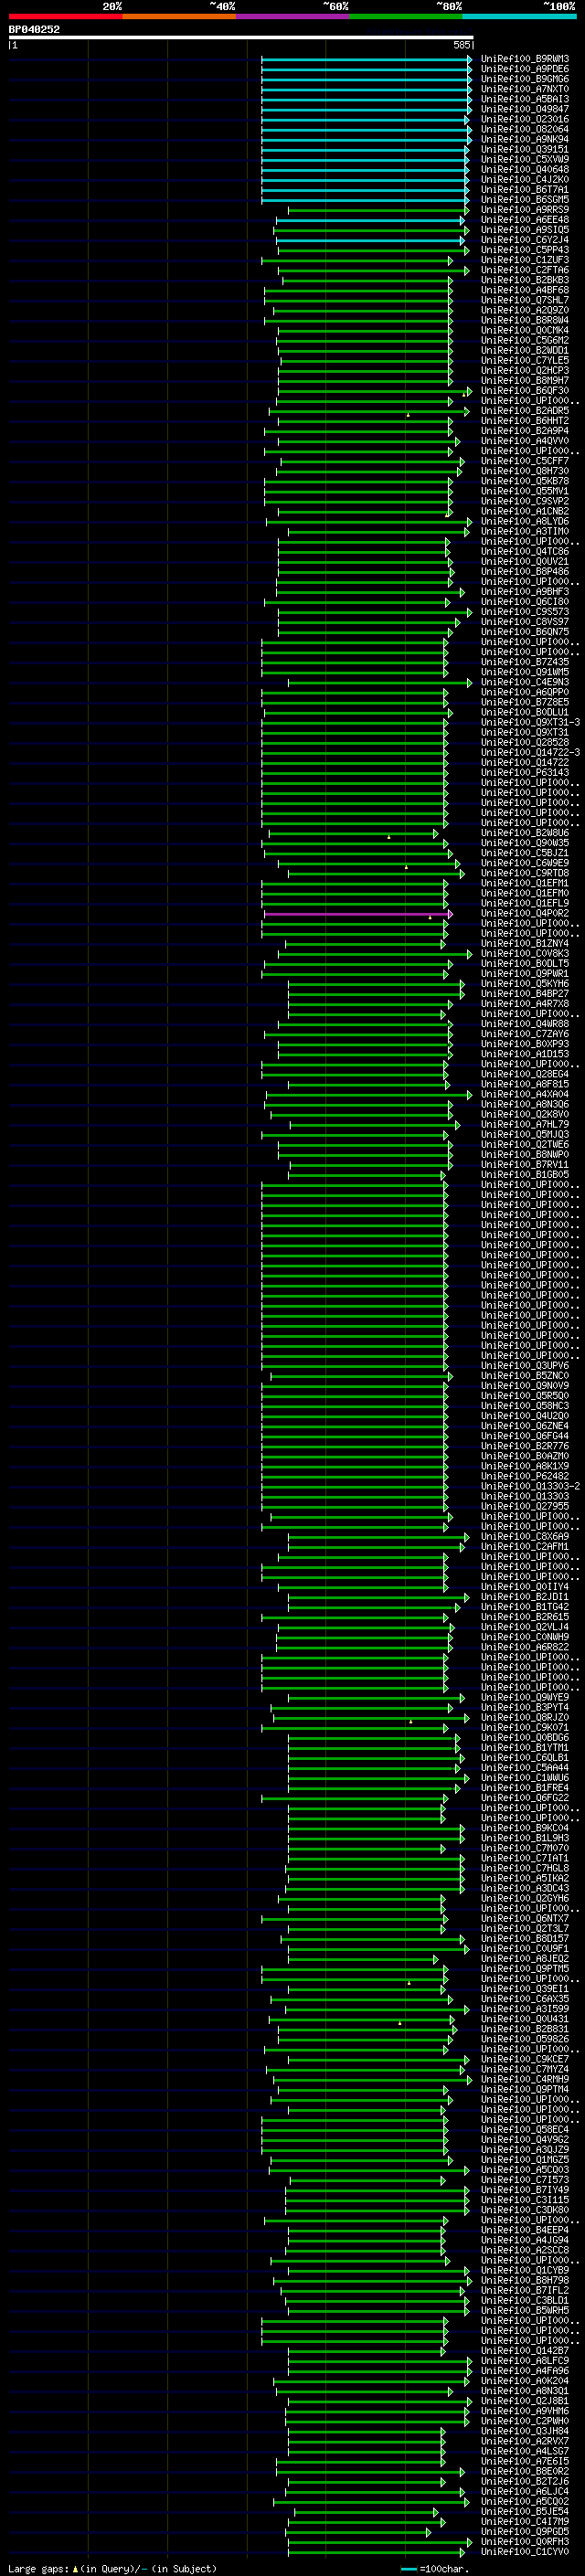Click the UniRef100_C9RTD8 label
The width and height of the screenshot is (585, 2576).
coord(525,873)
